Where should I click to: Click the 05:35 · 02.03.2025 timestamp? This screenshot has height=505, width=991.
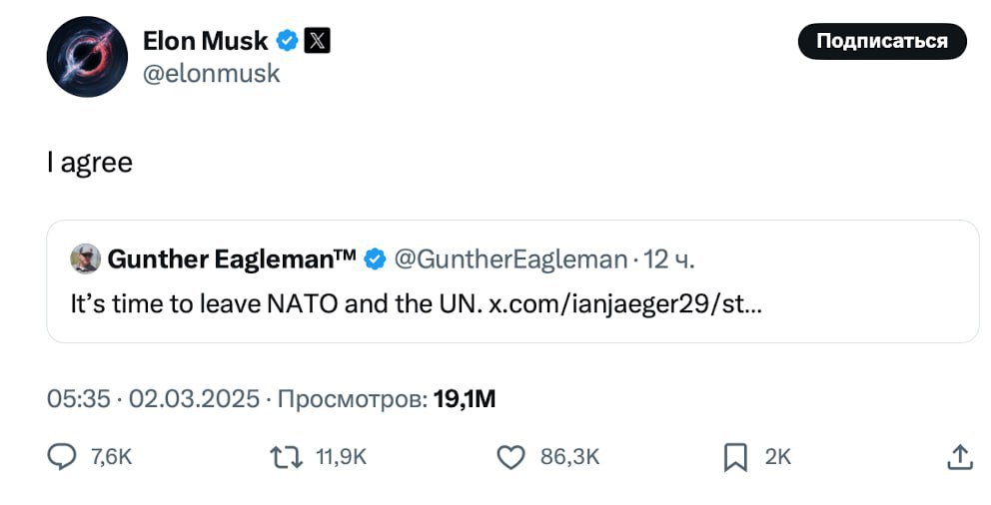pyautogui.click(x=155, y=399)
